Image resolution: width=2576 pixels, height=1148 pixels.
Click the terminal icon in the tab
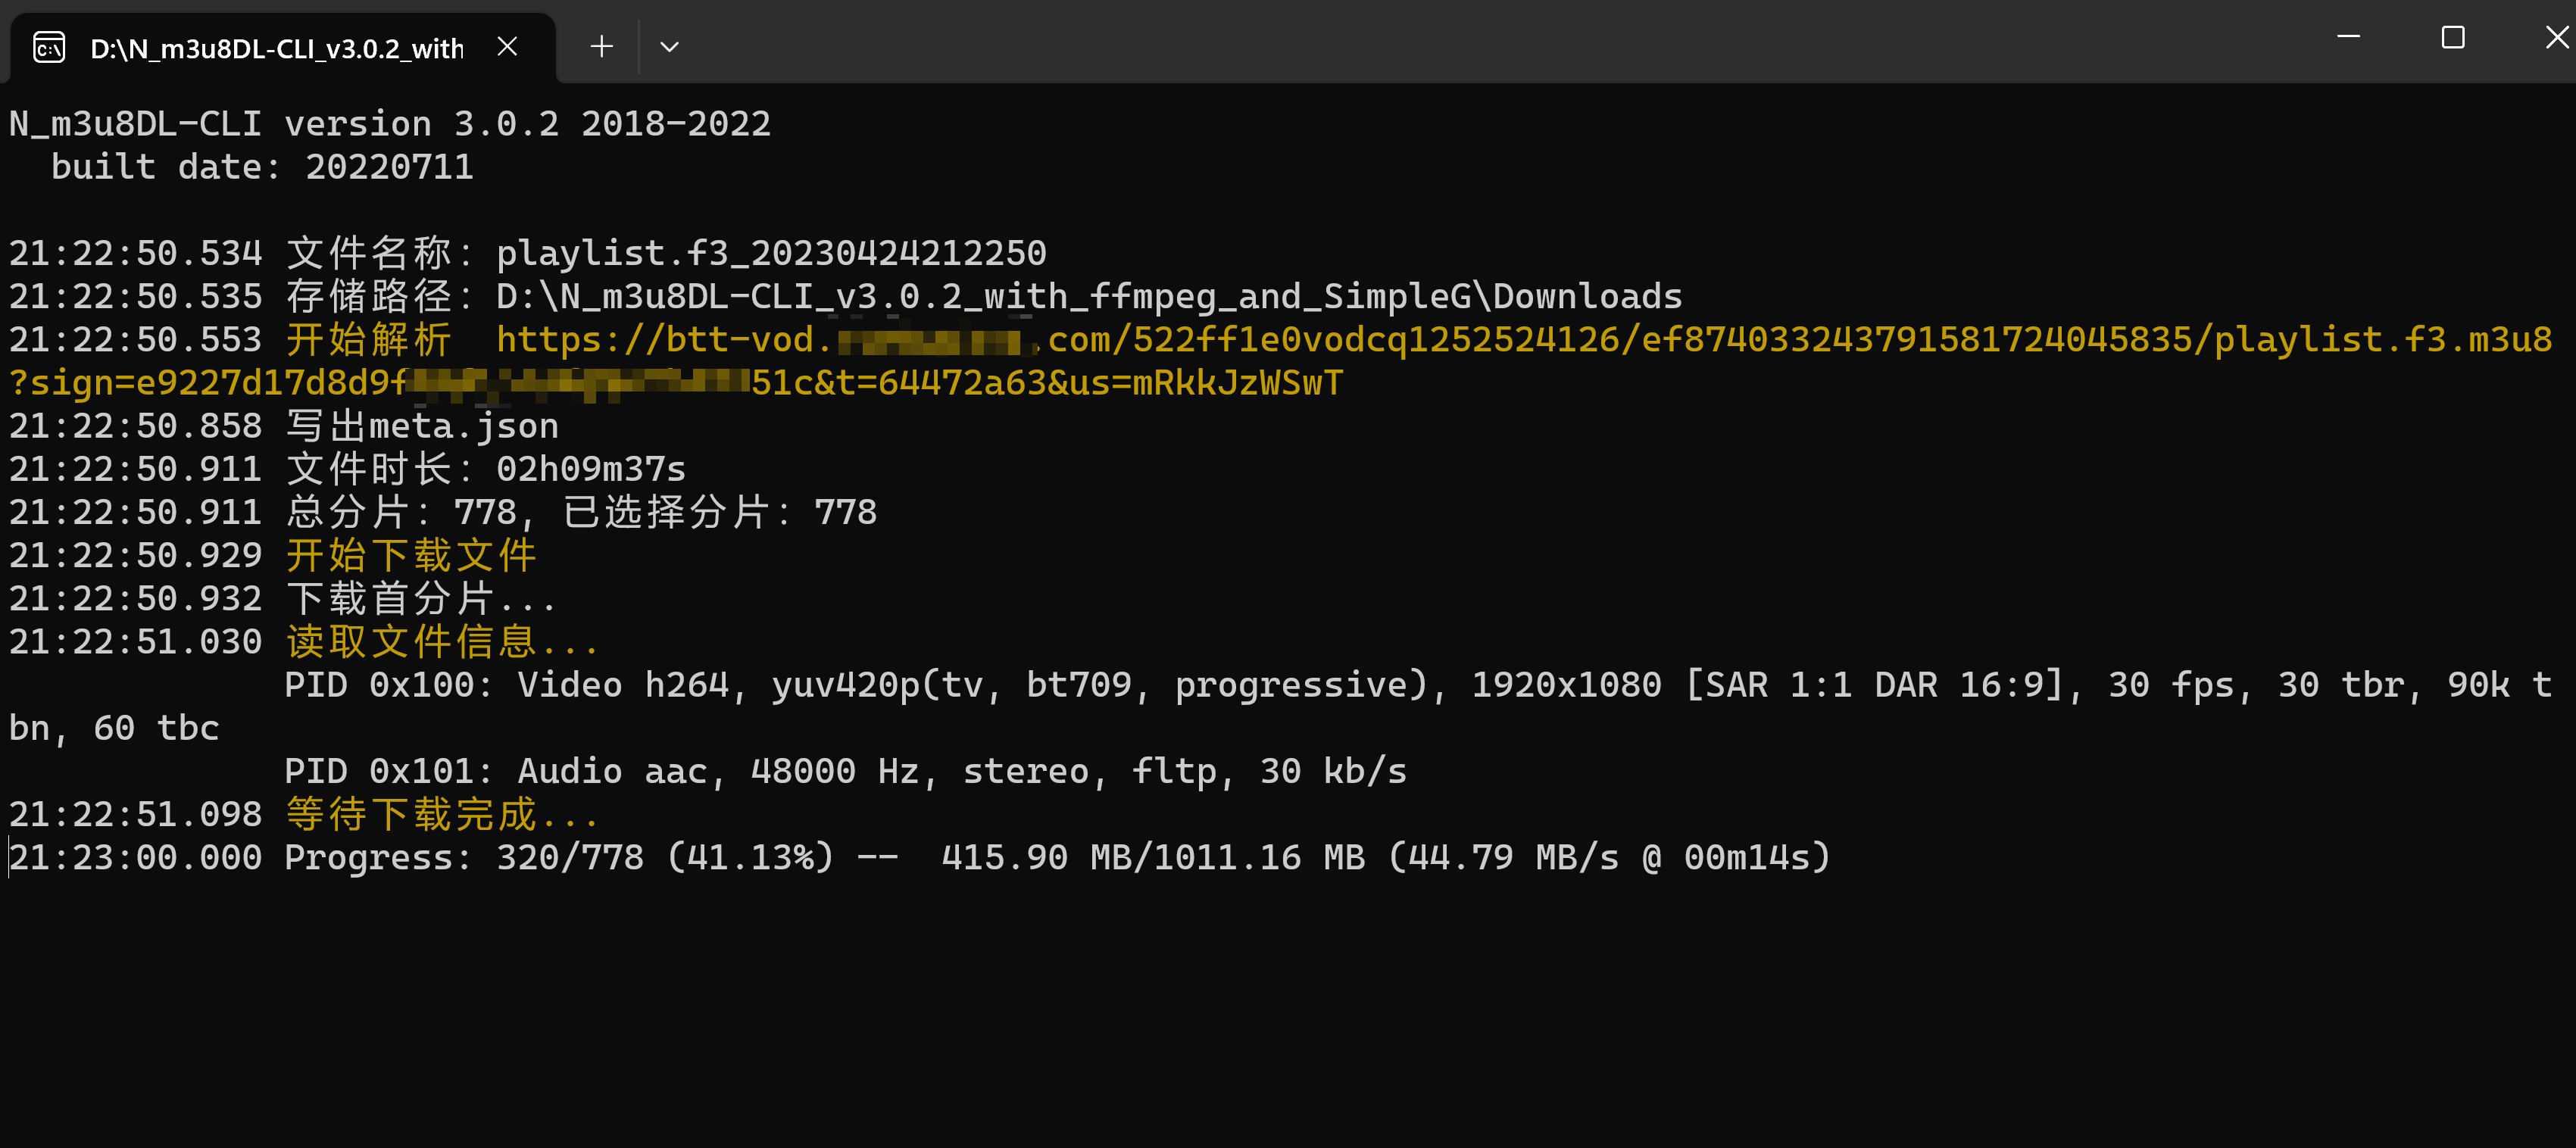coord(49,47)
